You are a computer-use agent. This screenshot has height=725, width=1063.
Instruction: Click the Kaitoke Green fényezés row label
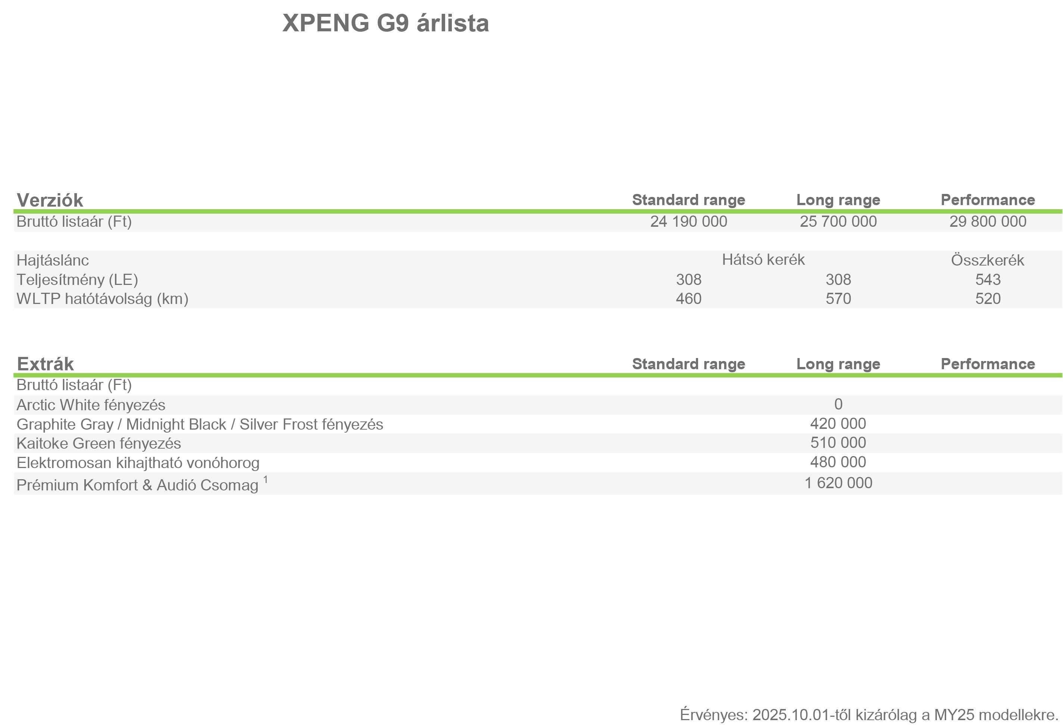point(99,443)
